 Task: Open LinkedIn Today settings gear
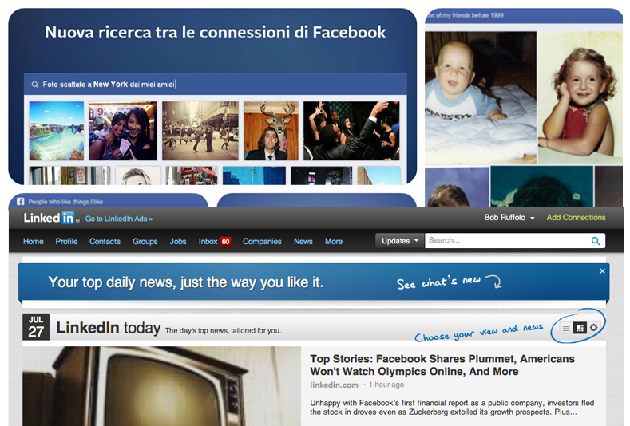[593, 328]
